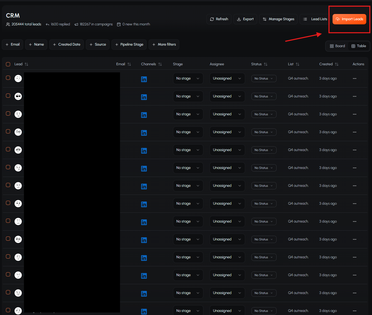The image size is (372, 315).
Task: Open the Unassigned dropdown in first row
Action: (227, 78)
